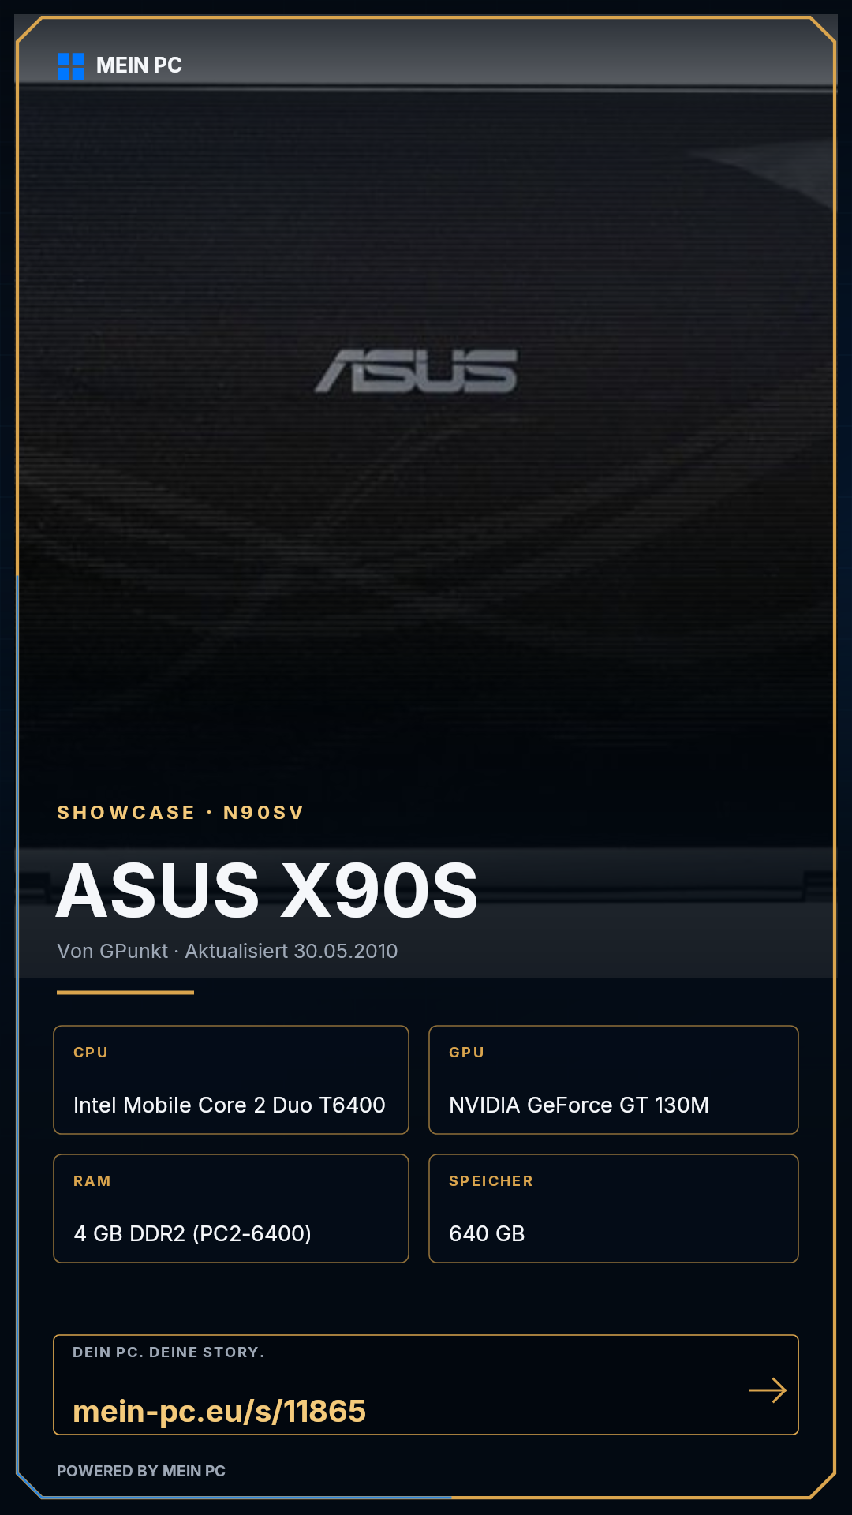Select the RAM card 4 GB DDR2
The width and height of the screenshot is (852, 1515).
coord(231,1209)
